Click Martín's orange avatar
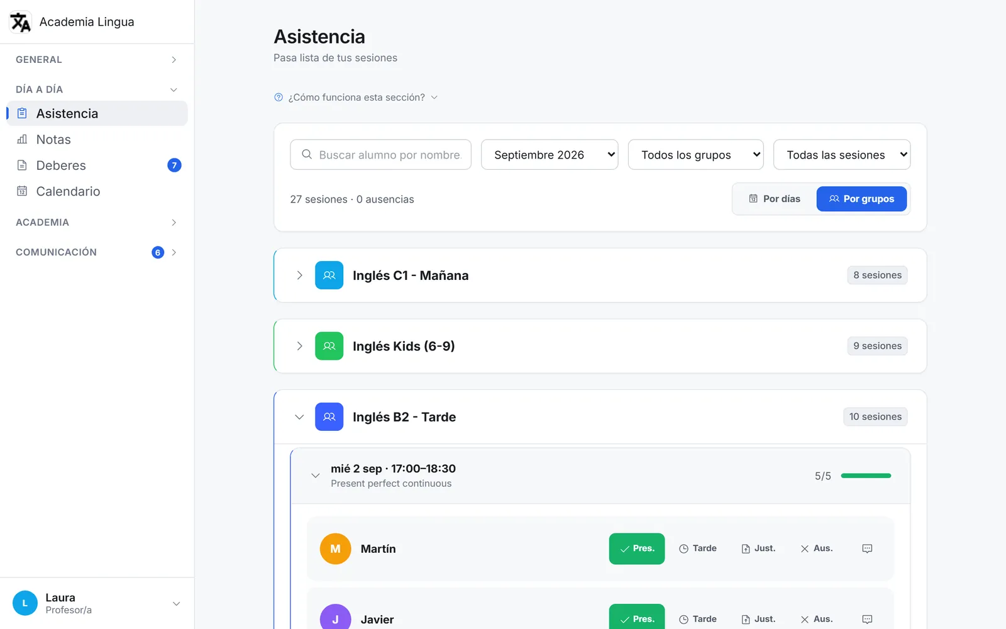The height and width of the screenshot is (629, 1006). pyautogui.click(x=335, y=548)
